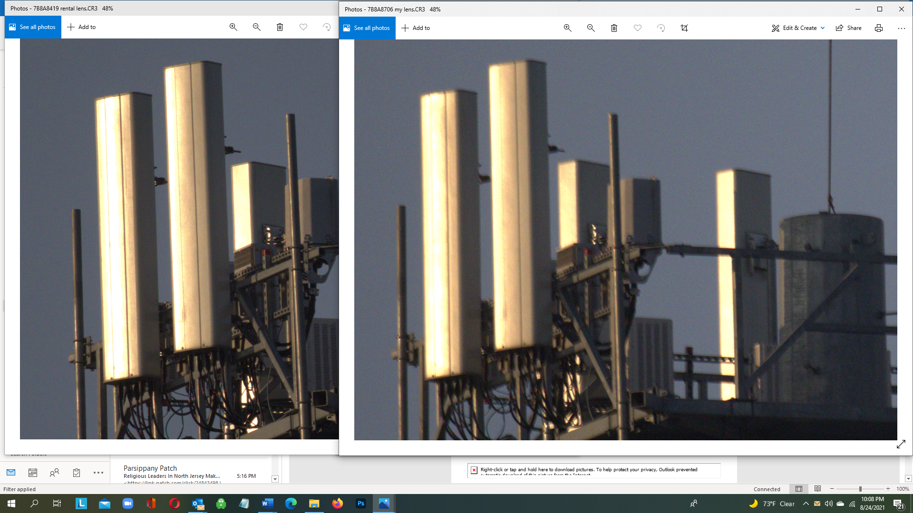Open Photoshop from the Windows taskbar
This screenshot has width=913, height=513.
(360, 503)
